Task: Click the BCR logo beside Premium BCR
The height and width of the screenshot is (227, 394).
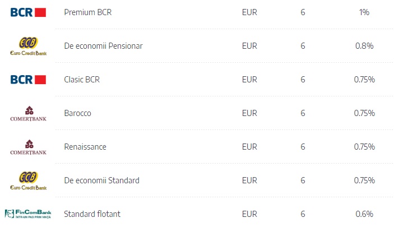Action: pos(28,12)
